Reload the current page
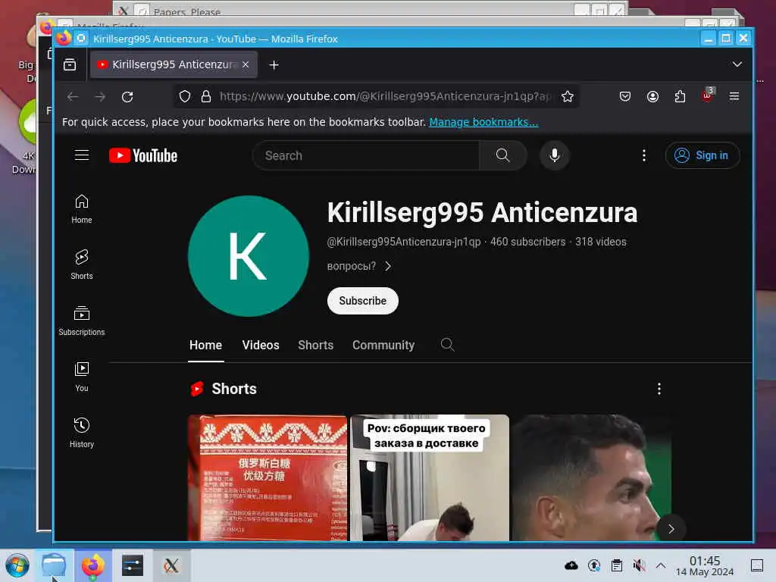 pos(127,96)
